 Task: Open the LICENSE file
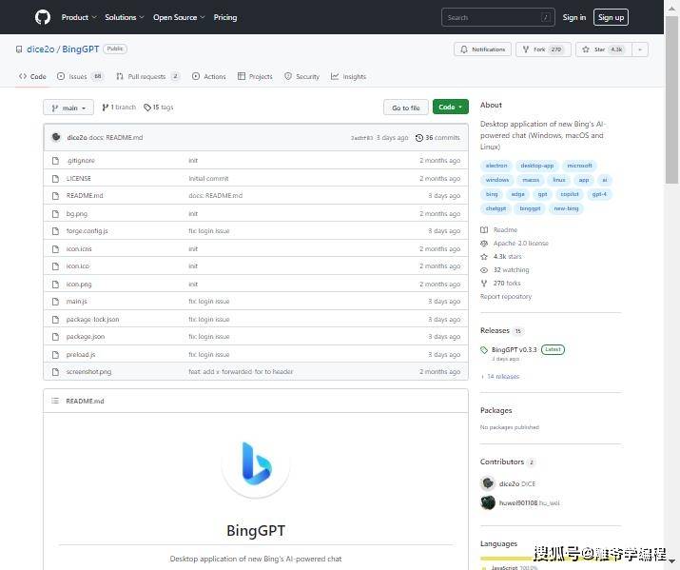point(79,179)
